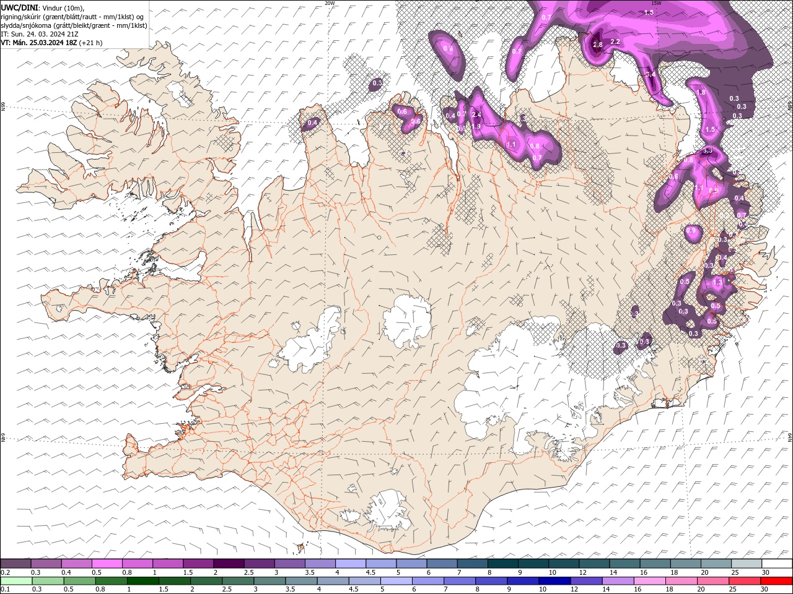Choose the violet 14 rain legend swatch
Image resolution: width=793 pixels, height=594 pixels.
[x=618, y=581]
